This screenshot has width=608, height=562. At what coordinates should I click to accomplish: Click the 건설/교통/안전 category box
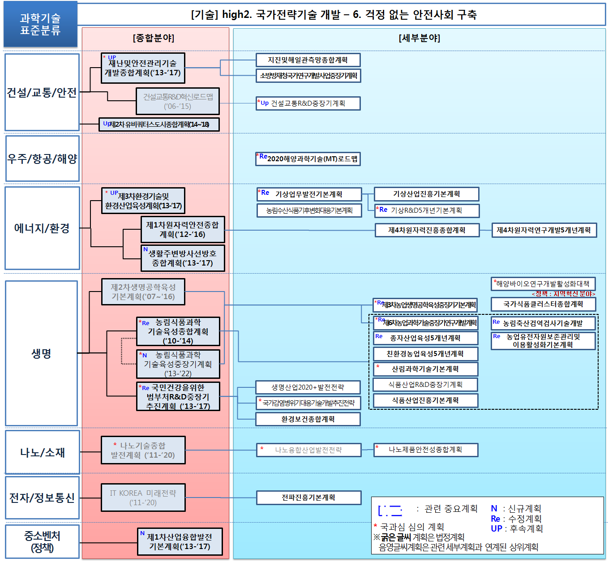[42, 92]
